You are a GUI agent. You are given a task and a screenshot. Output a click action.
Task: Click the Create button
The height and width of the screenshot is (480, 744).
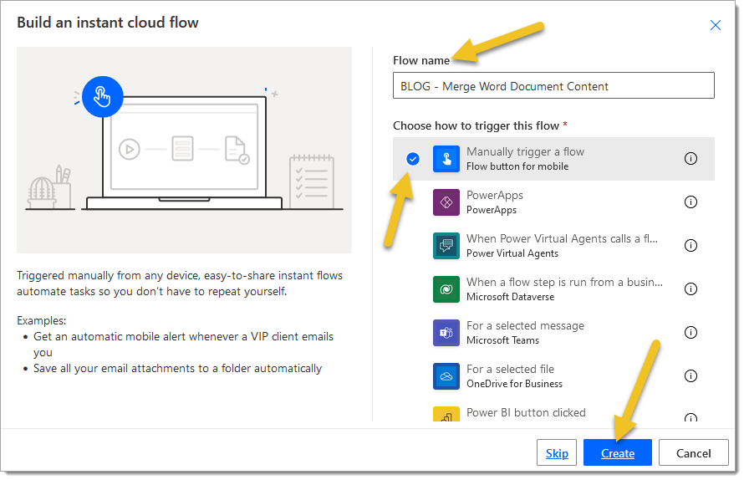617,453
